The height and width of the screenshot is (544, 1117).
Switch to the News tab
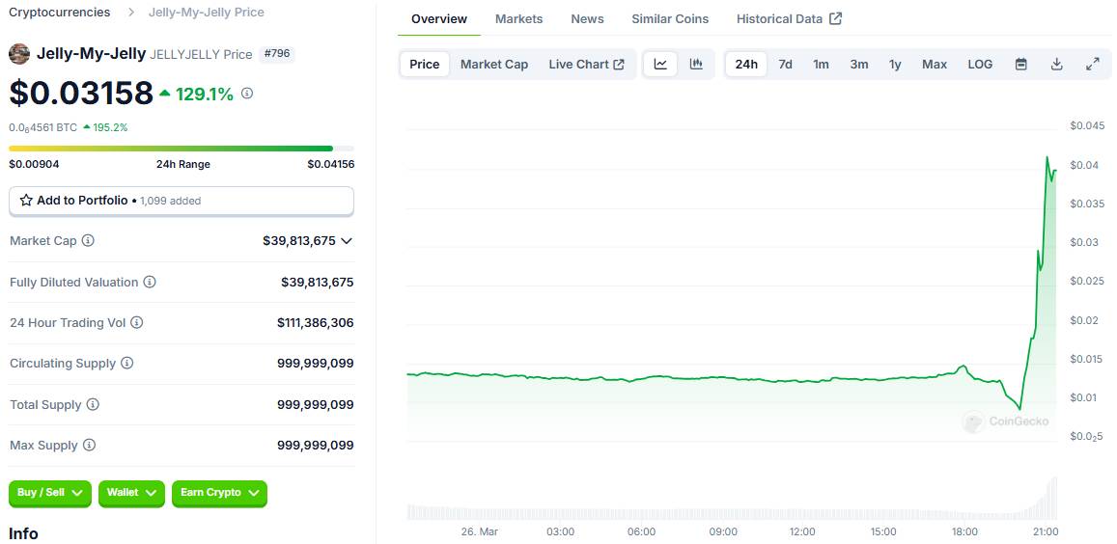(x=588, y=19)
